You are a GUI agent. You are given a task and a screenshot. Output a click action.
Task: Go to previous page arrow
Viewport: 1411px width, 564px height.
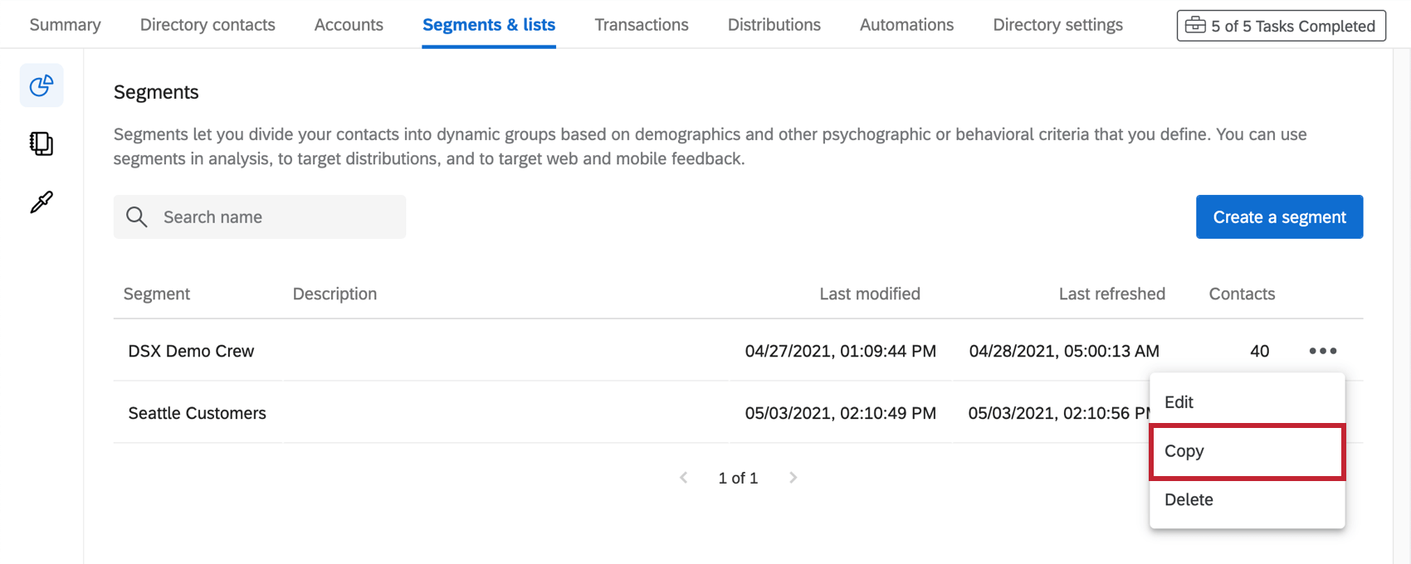coord(684,478)
